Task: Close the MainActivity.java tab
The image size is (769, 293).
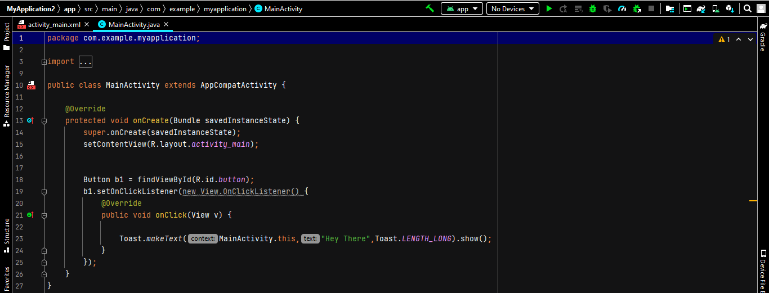Action: 165,25
